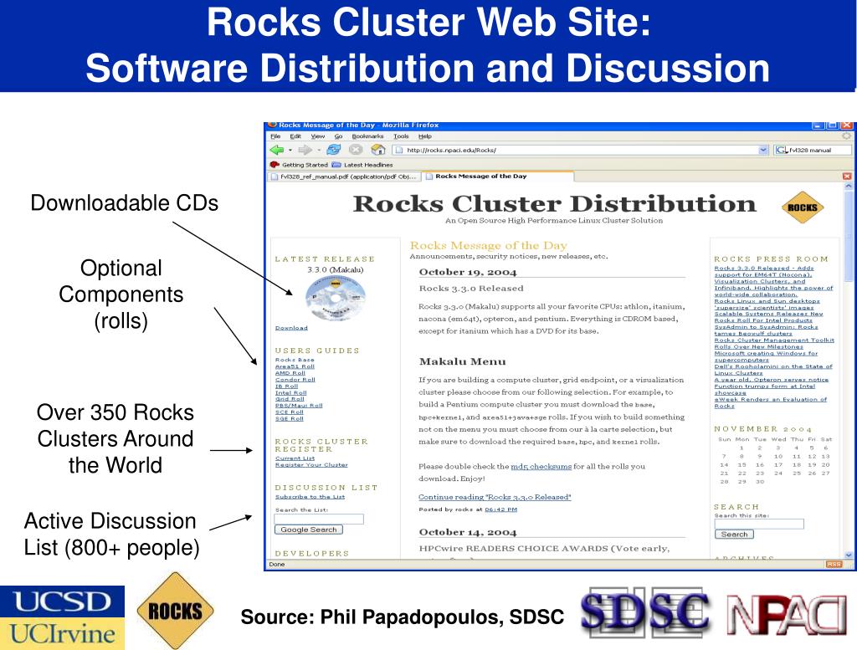Open the Back button history dropdown arrow
The height and width of the screenshot is (650, 857).
pyautogui.click(x=290, y=151)
